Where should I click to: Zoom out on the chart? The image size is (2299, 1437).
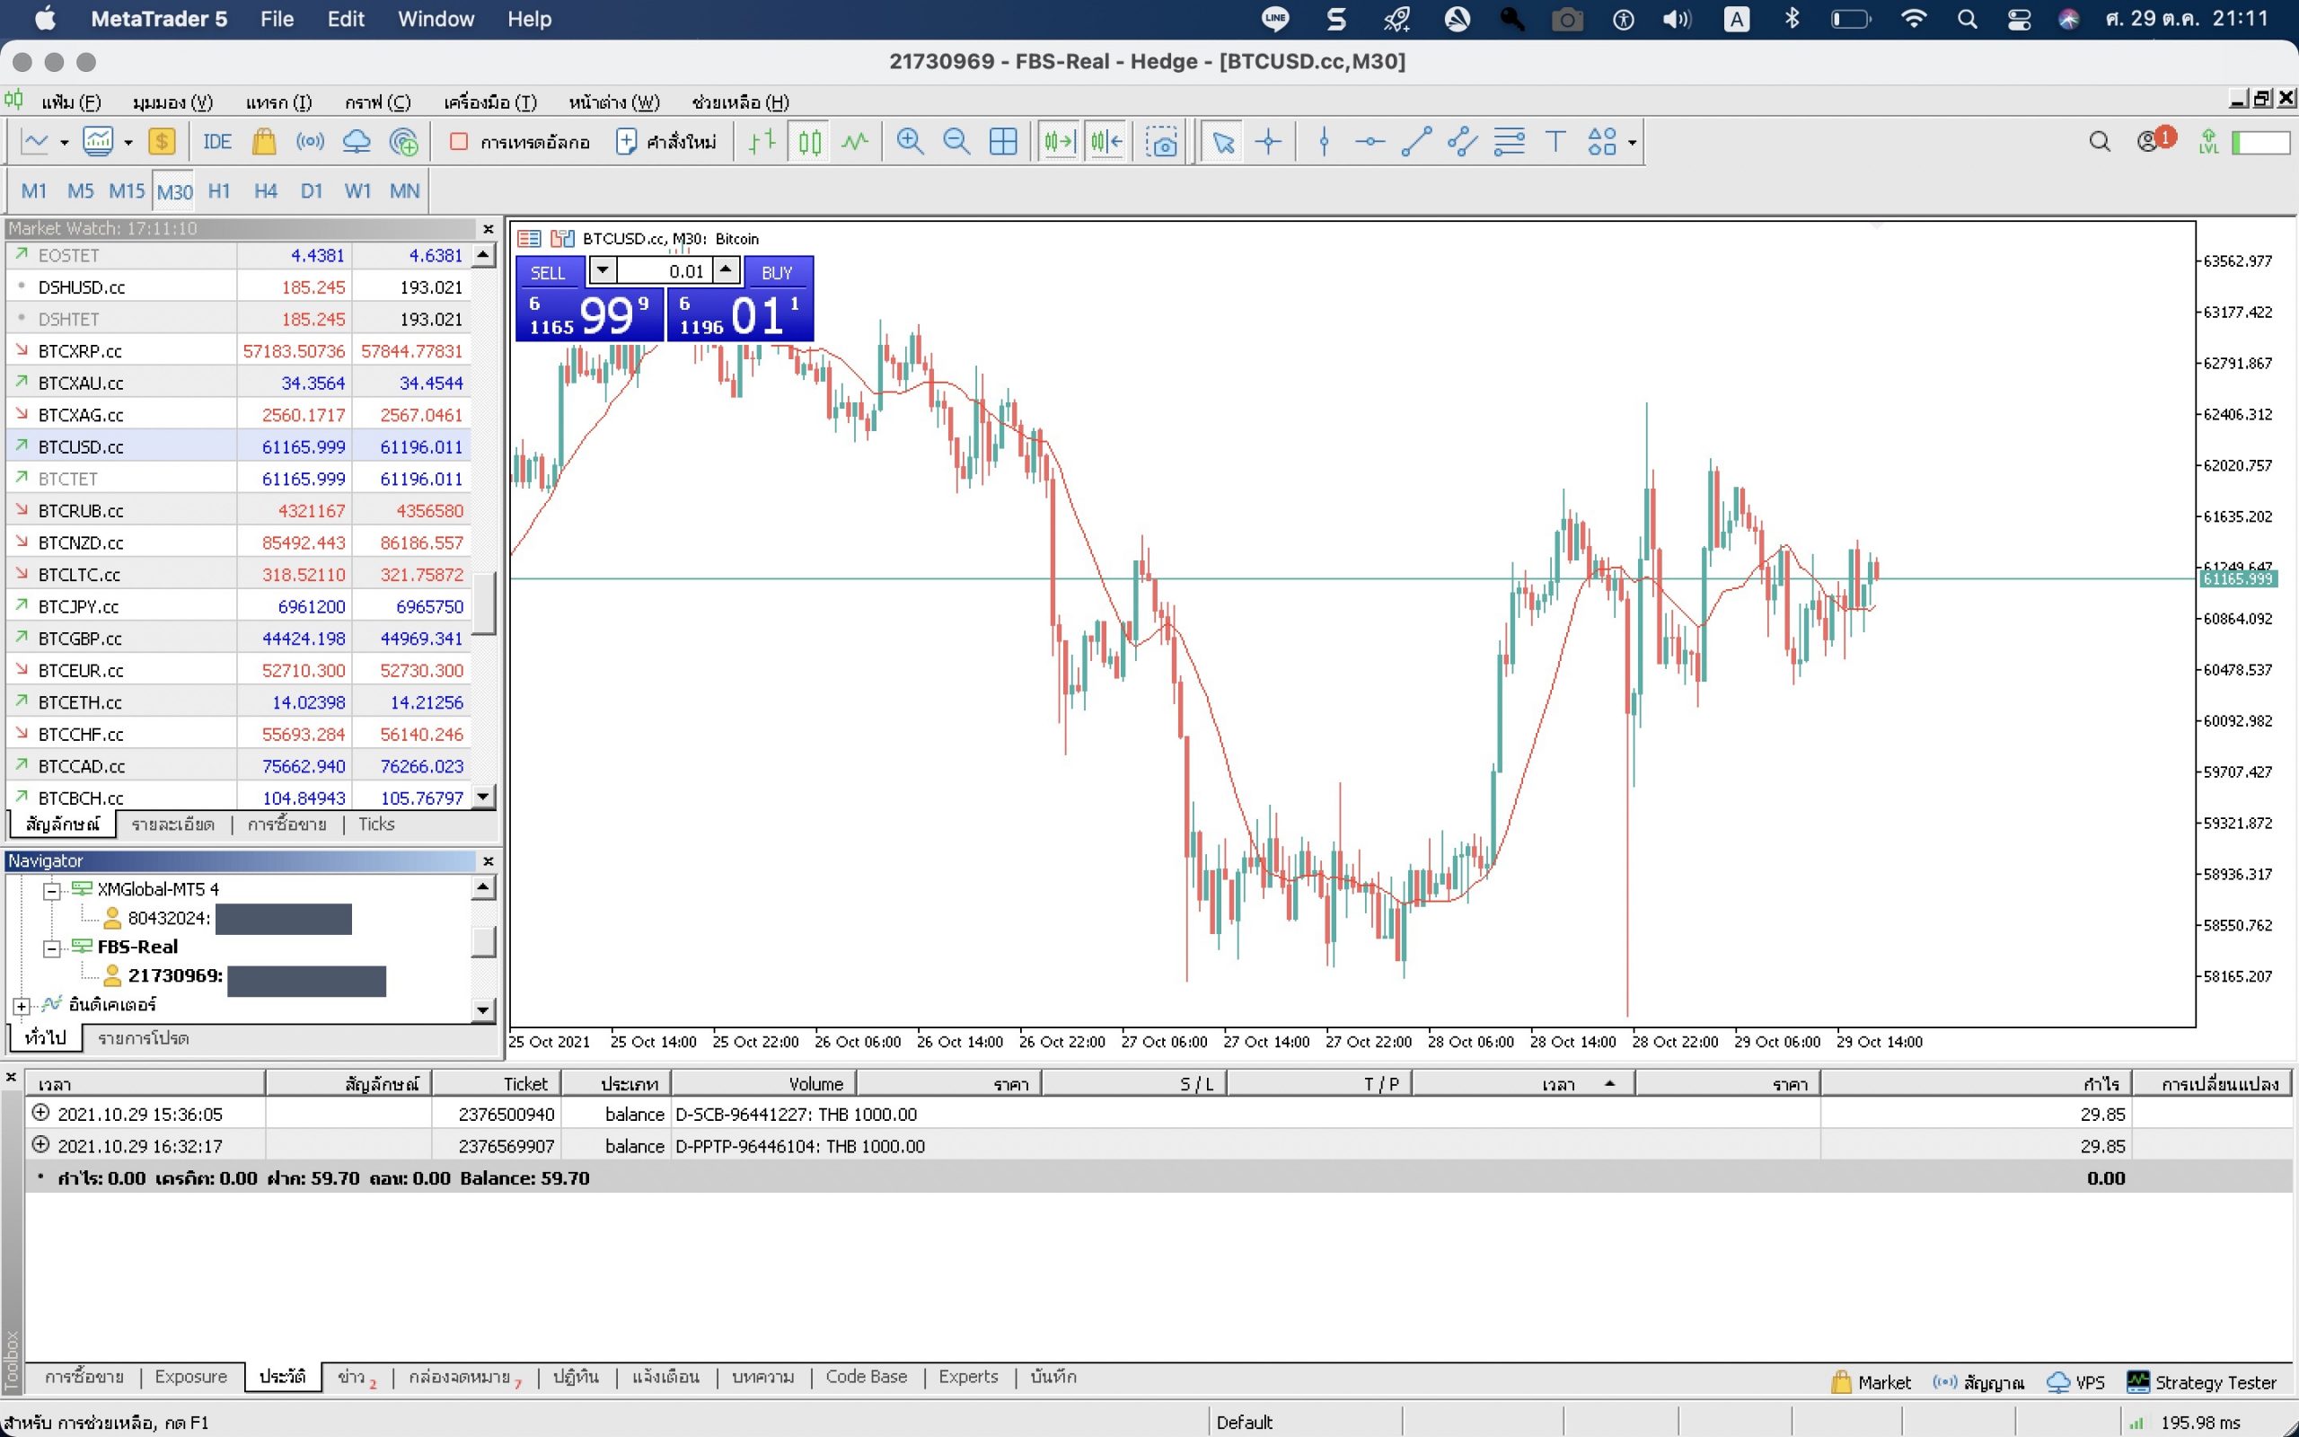point(956,143)
